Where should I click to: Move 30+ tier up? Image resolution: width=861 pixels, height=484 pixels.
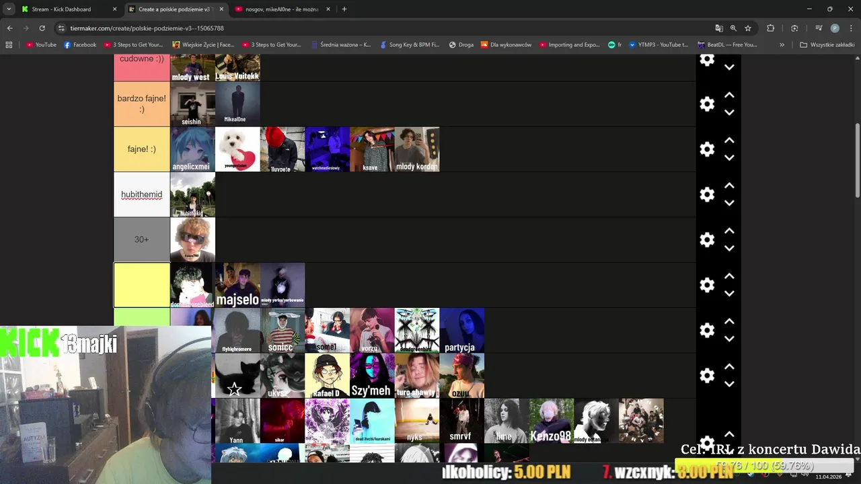(729, 231)
